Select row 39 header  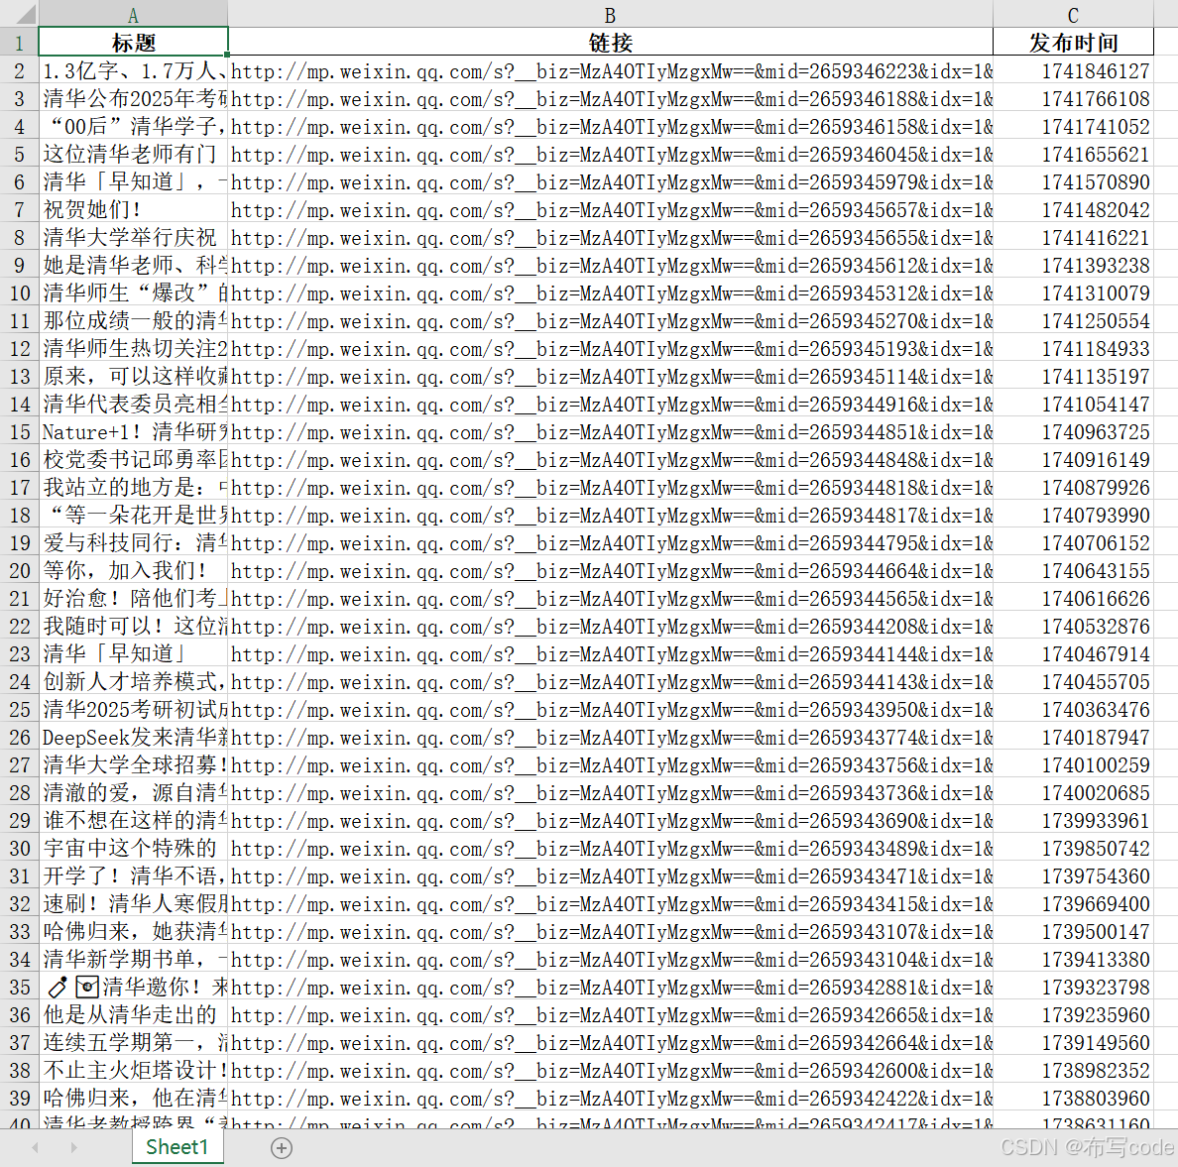19,1098
